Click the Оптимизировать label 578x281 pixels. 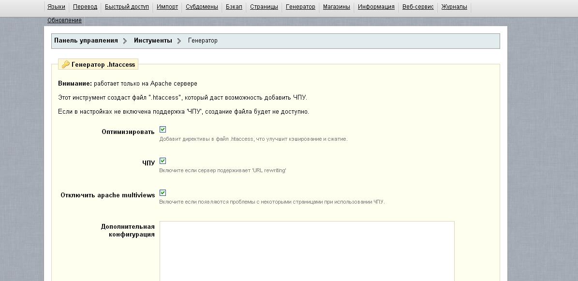click(x=128, y=132)
